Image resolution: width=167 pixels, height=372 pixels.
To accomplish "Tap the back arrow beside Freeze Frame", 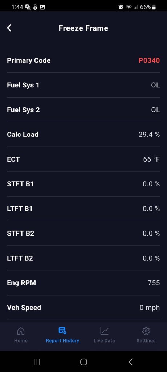I will coord(9,28).
